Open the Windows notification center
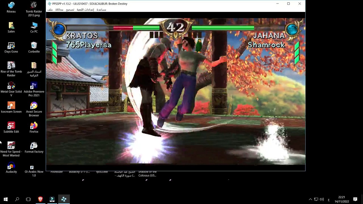The height and width of the screenshot is (204, 363). pyautogui.click(x=355, y=199)
